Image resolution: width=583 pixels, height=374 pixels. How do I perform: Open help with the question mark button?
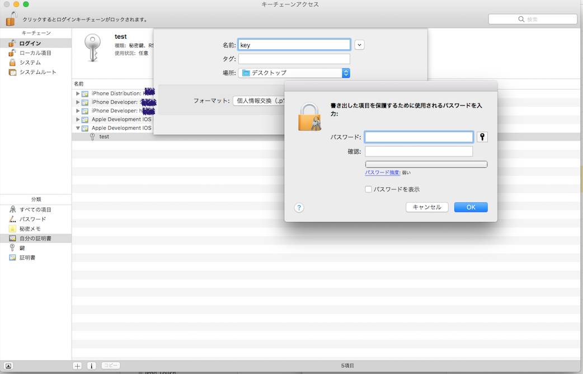tap(299, 207)
